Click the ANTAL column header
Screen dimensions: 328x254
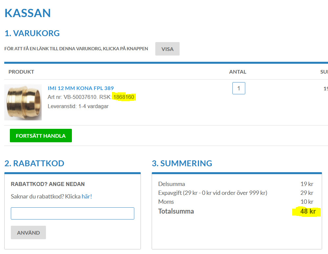click(237, 72)
